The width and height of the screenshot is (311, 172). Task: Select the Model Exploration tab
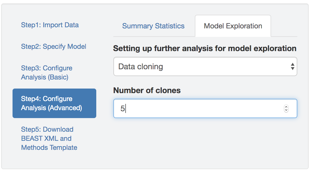tap(233, 26)
